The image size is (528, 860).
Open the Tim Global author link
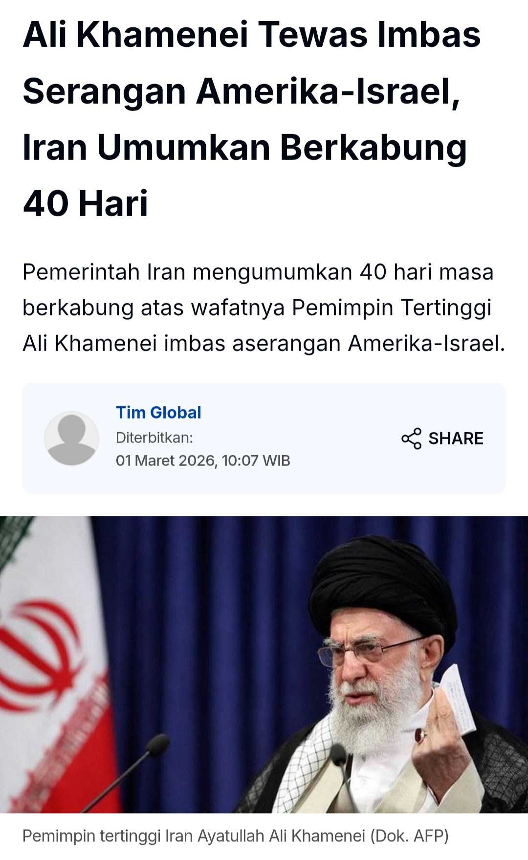pos(158,413)
